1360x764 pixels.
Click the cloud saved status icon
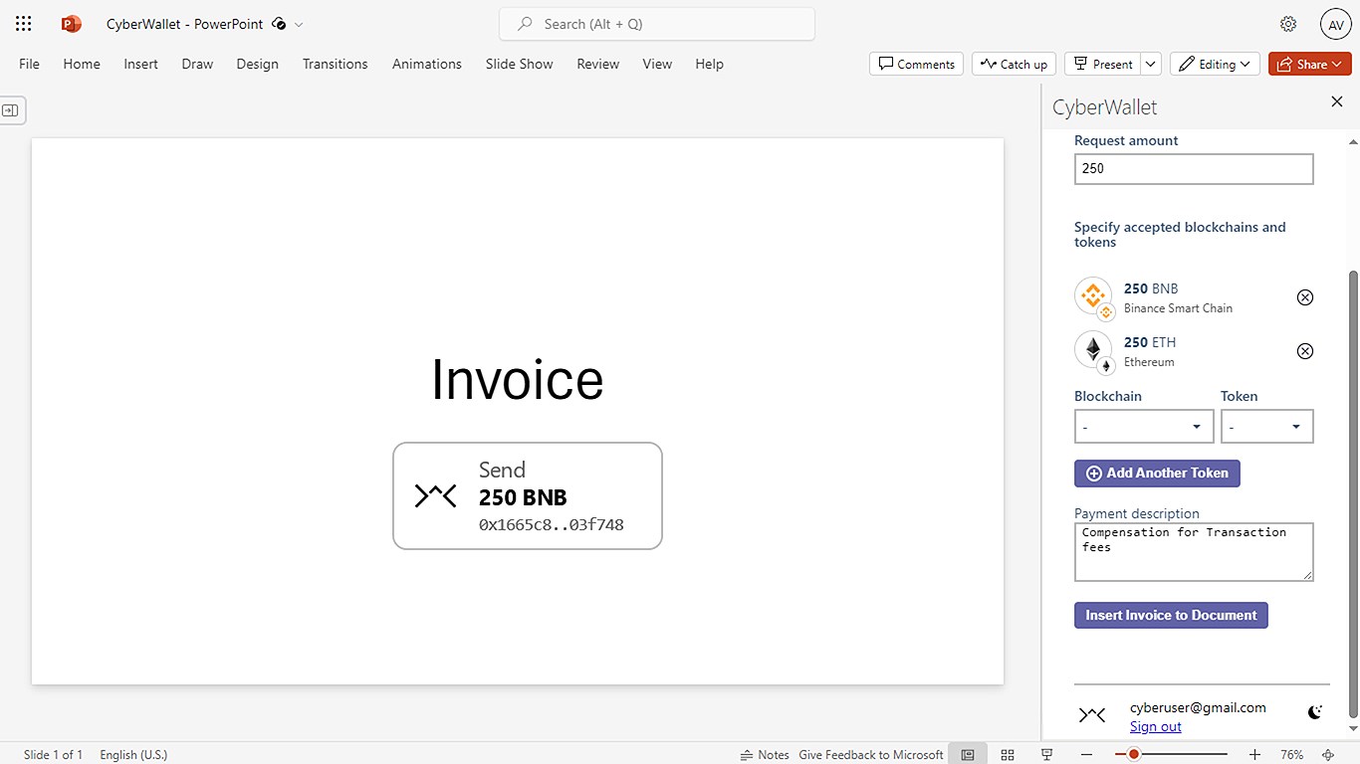279,24
